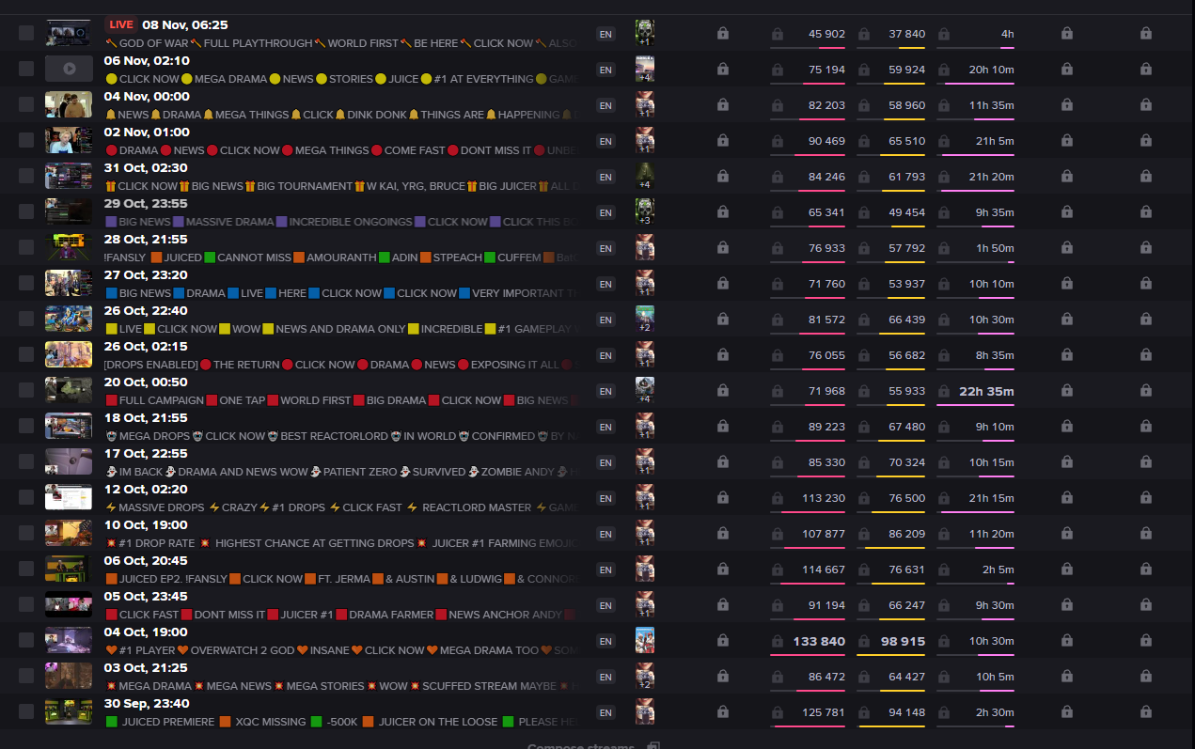Select the checkbox for the 04 Nov, 00:00 stream
This screenshot has height=749, width=1195.
pos(26,104)
